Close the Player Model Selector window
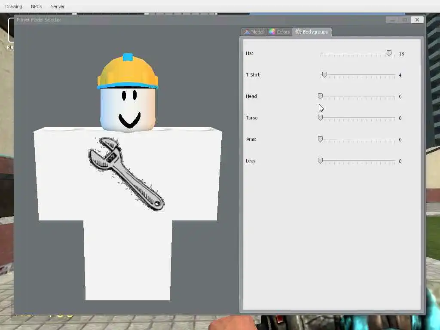440x330 pixels. (417, 20)
